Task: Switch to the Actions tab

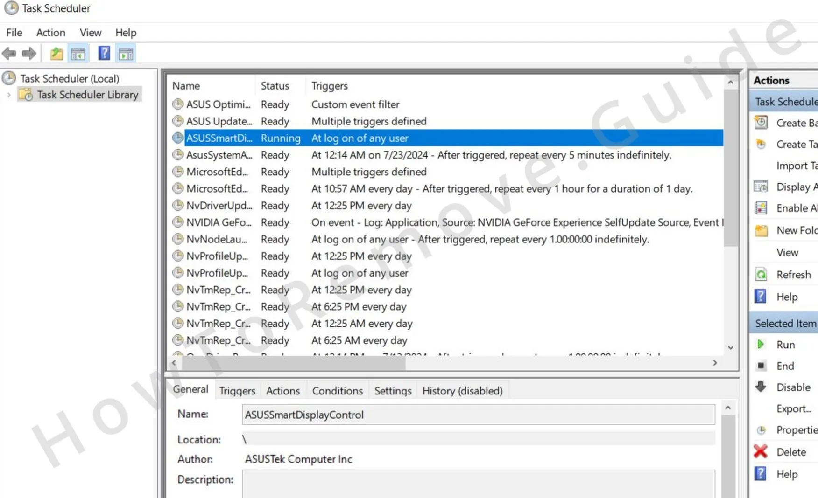Action: pyautogui.click(x=283, y=391)
